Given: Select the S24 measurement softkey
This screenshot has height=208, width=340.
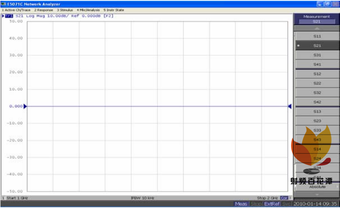Looking at the screenshot, I should 317,158.
